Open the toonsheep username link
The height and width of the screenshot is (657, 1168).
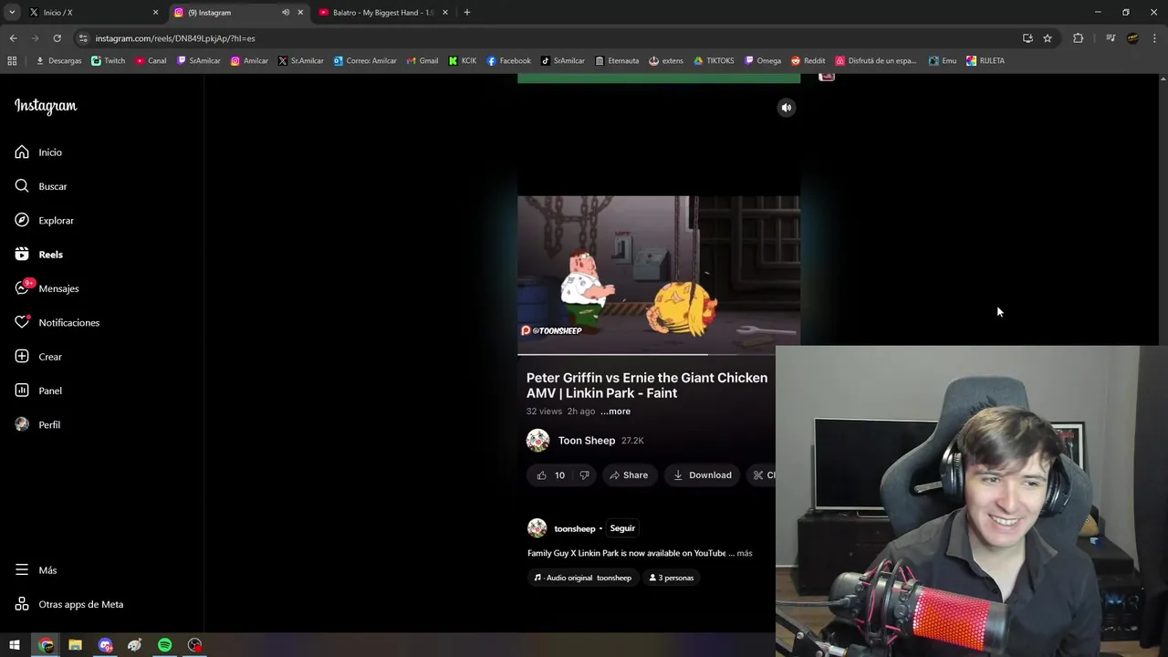click(x=575, y=529)
